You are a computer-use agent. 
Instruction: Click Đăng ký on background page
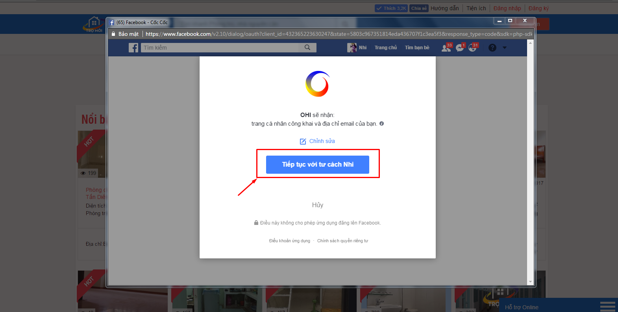pos(538,8)
